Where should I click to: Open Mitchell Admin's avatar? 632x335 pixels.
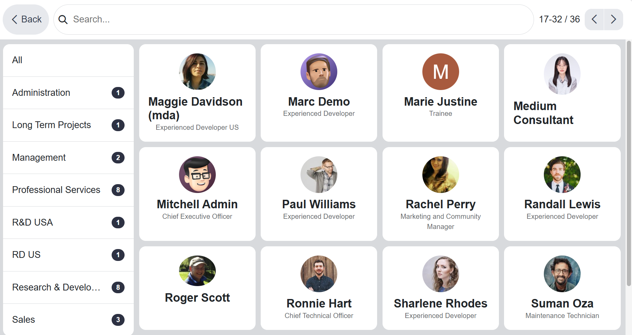click(x=197, y=175)
